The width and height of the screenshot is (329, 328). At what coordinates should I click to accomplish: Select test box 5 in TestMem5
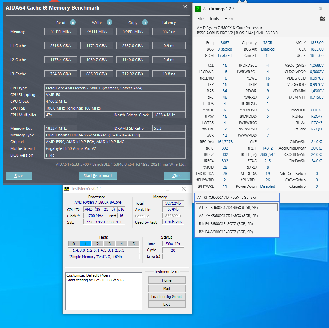pos(134,244)
